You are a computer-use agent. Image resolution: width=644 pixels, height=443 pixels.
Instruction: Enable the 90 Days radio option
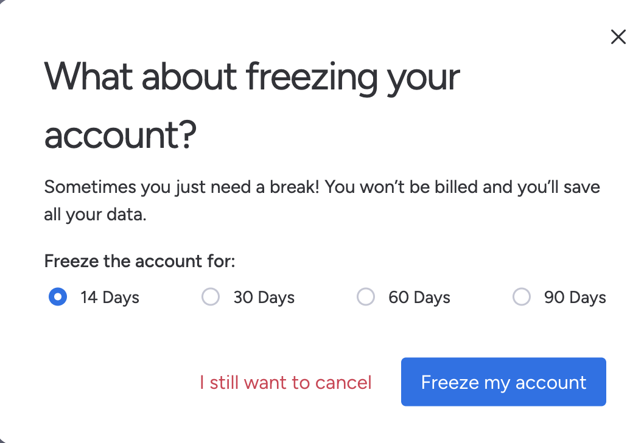pos(522,298)
